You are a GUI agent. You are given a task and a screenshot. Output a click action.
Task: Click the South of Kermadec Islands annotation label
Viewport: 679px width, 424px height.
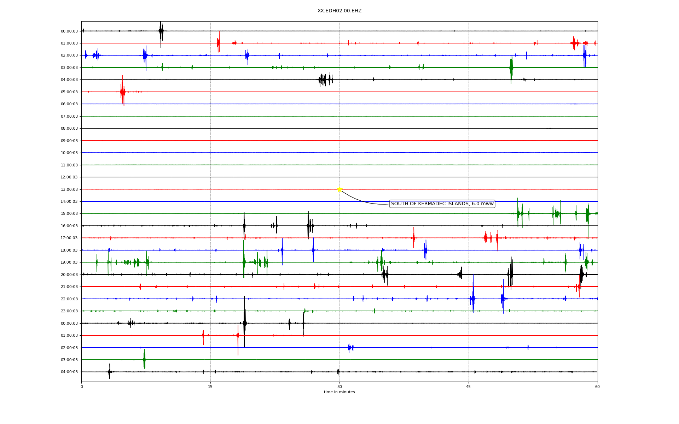click(x=442, y=204)
